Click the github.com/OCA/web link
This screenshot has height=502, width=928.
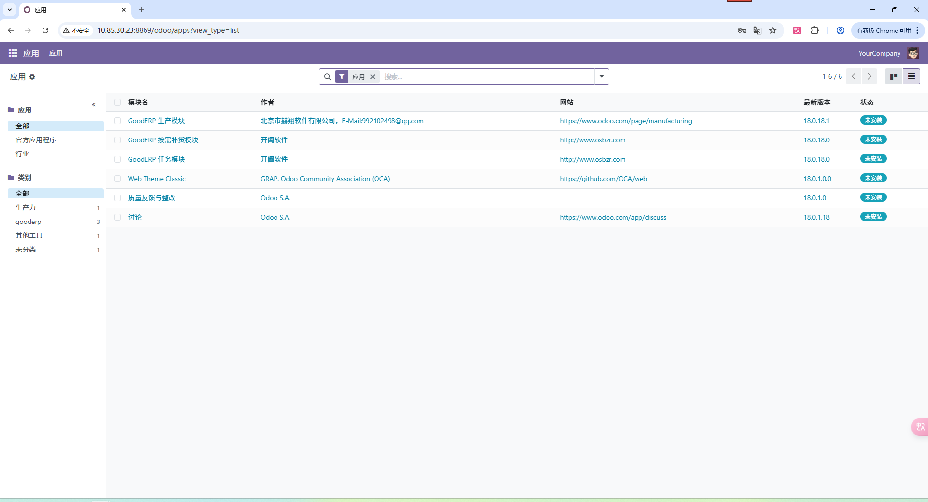(603, 179)
